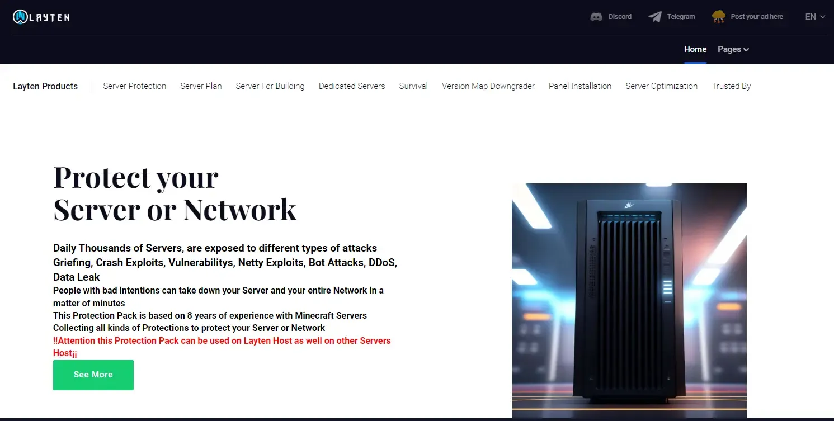View the Trusted By section
Viewport: 834px width, 421px height.
(731, 86)
